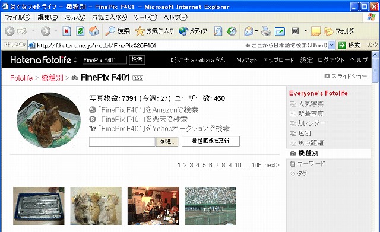
Task: Click the ログアウト logout link
Action: point(331,60)
